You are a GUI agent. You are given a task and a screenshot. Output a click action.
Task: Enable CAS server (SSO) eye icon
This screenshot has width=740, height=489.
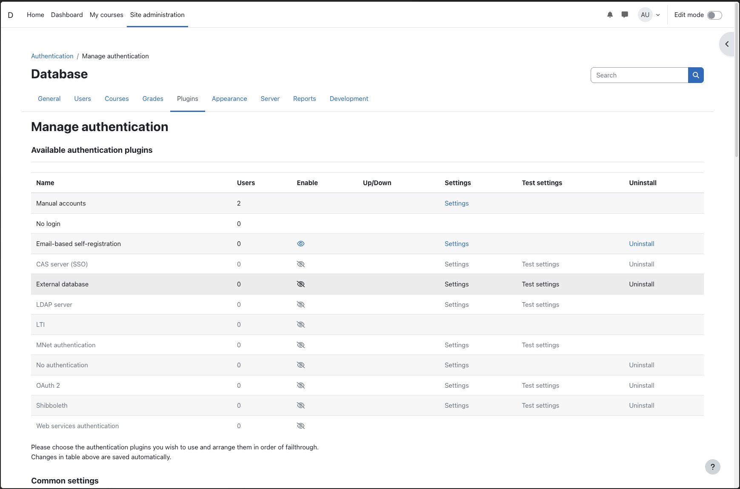301,264
